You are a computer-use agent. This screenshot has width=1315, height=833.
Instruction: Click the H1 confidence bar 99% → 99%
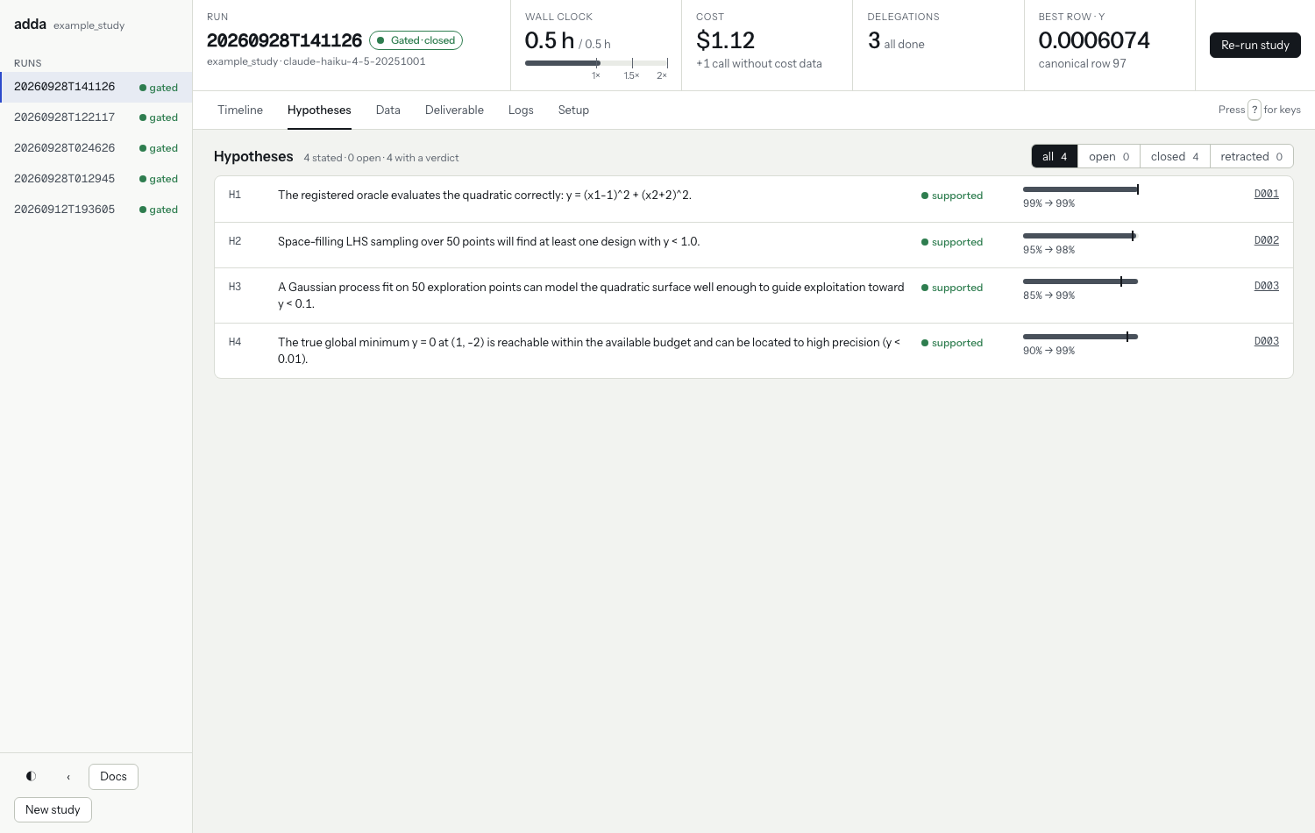(1080, 189)
